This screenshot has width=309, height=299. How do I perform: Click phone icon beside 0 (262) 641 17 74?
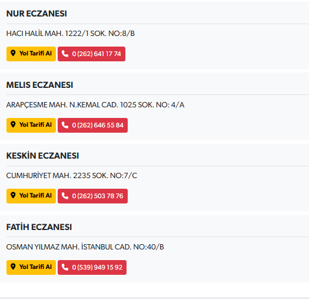coord(65,54)
